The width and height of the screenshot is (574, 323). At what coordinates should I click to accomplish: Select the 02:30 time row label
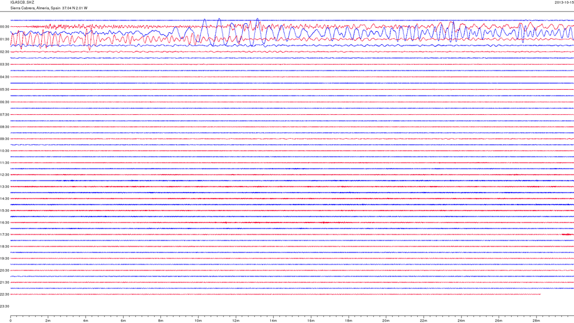point(4,52)
